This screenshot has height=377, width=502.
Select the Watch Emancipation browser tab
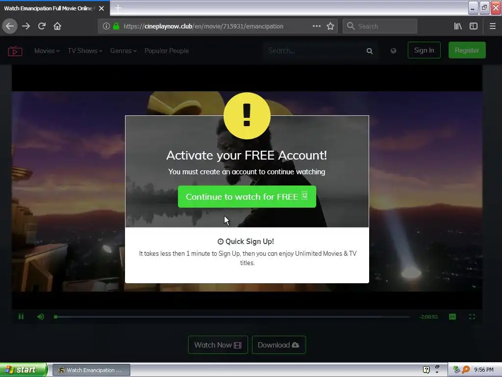48,8
